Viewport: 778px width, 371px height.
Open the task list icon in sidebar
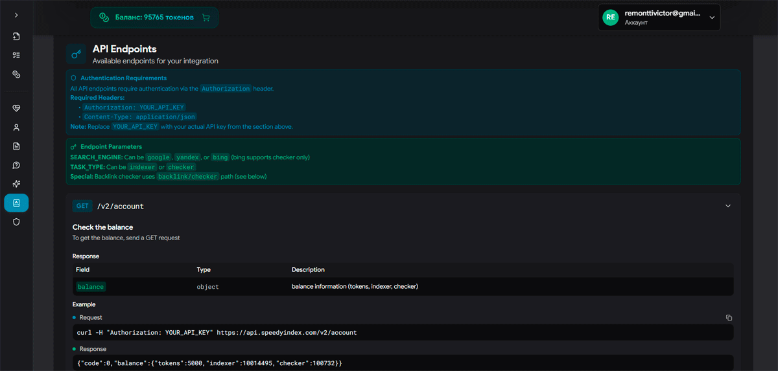(x=16, y=56)
